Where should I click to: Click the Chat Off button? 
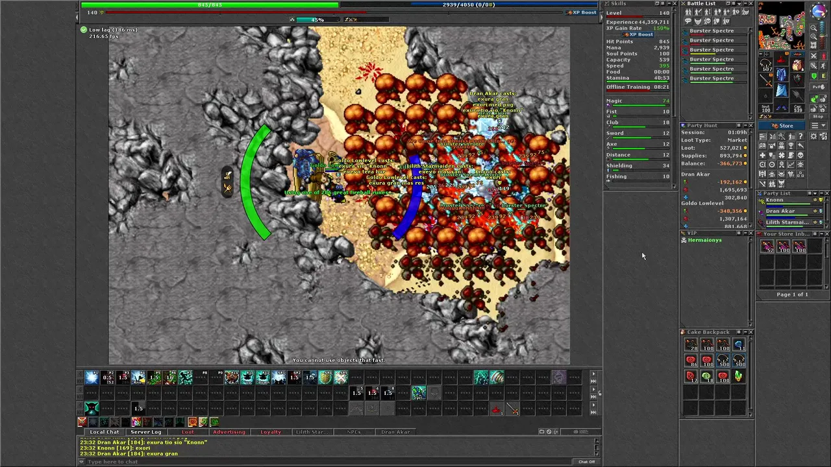click(586, 462)
